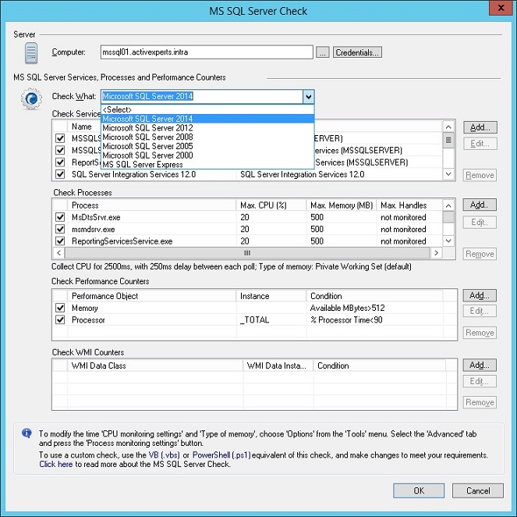This screenshot has width=517, height=517.
Task: Choose Microsoft SQL Server 2008
Action: pos(207,137)
